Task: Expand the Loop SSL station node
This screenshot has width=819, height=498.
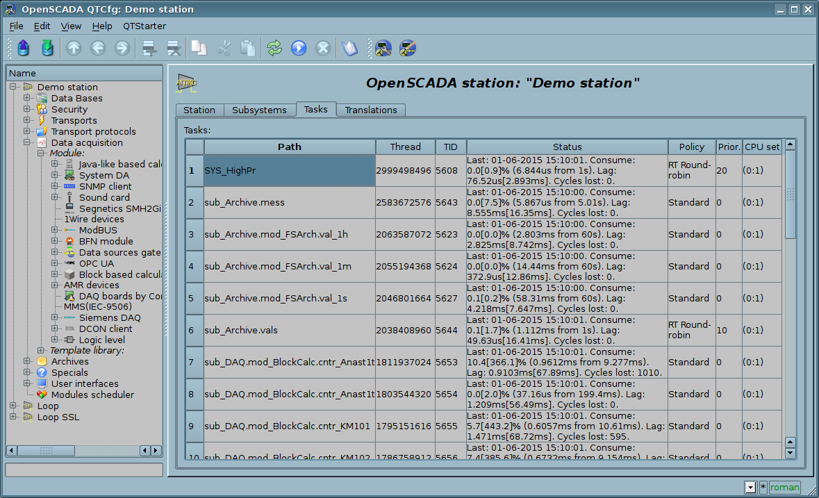Action: pyautogui.click(x=13, y=417)
